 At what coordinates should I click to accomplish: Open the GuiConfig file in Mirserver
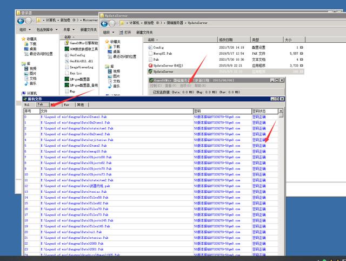[x=77, y=55]
